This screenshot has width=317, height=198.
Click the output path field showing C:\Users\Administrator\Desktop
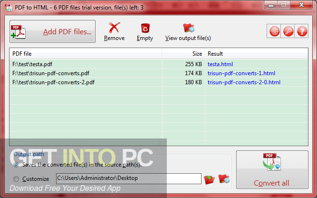click(x=129, y=178)
